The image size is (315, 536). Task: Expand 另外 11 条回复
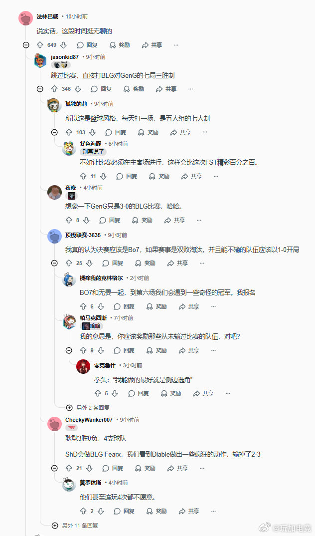click(x=75, y=526)
